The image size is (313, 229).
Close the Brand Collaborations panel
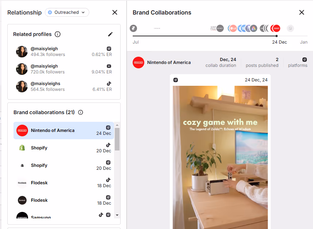[302, 12]
